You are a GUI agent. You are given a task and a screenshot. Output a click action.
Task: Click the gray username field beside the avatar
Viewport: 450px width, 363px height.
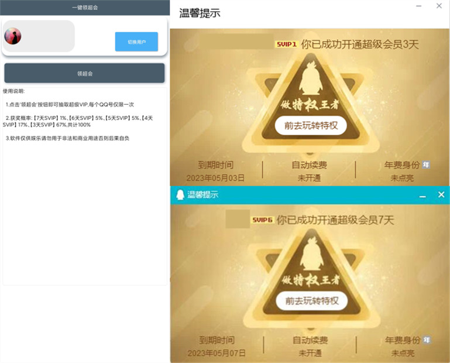pyautogui.click(x=39, y=36)
